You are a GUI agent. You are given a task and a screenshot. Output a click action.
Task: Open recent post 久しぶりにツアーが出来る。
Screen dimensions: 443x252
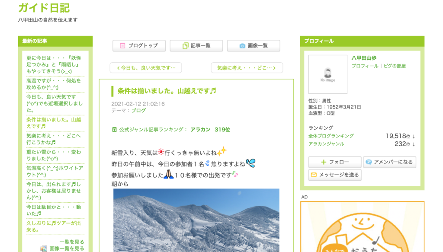click(x=54, y=226)
